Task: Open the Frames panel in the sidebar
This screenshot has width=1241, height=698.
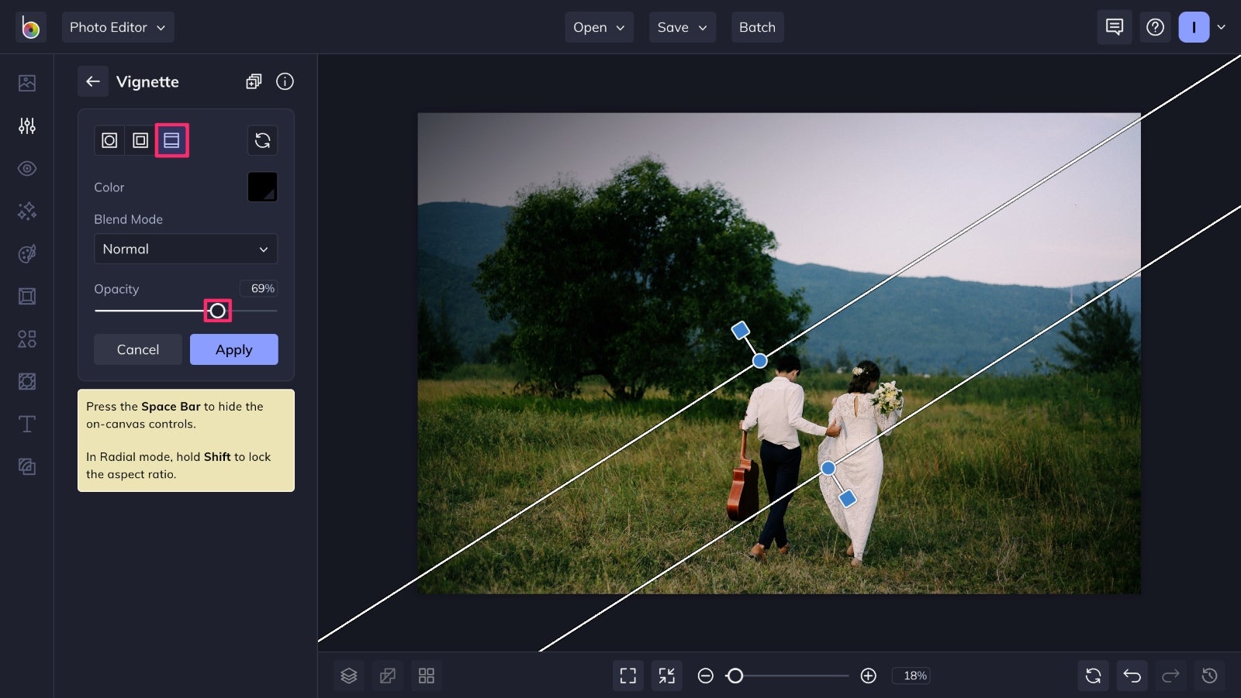Action: coord(26,296)
